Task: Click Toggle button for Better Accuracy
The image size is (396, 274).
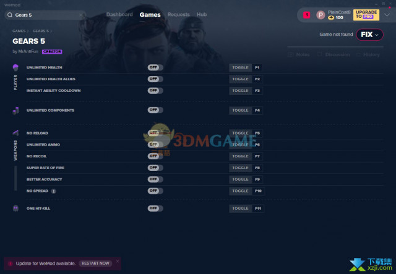Action: 240,180
